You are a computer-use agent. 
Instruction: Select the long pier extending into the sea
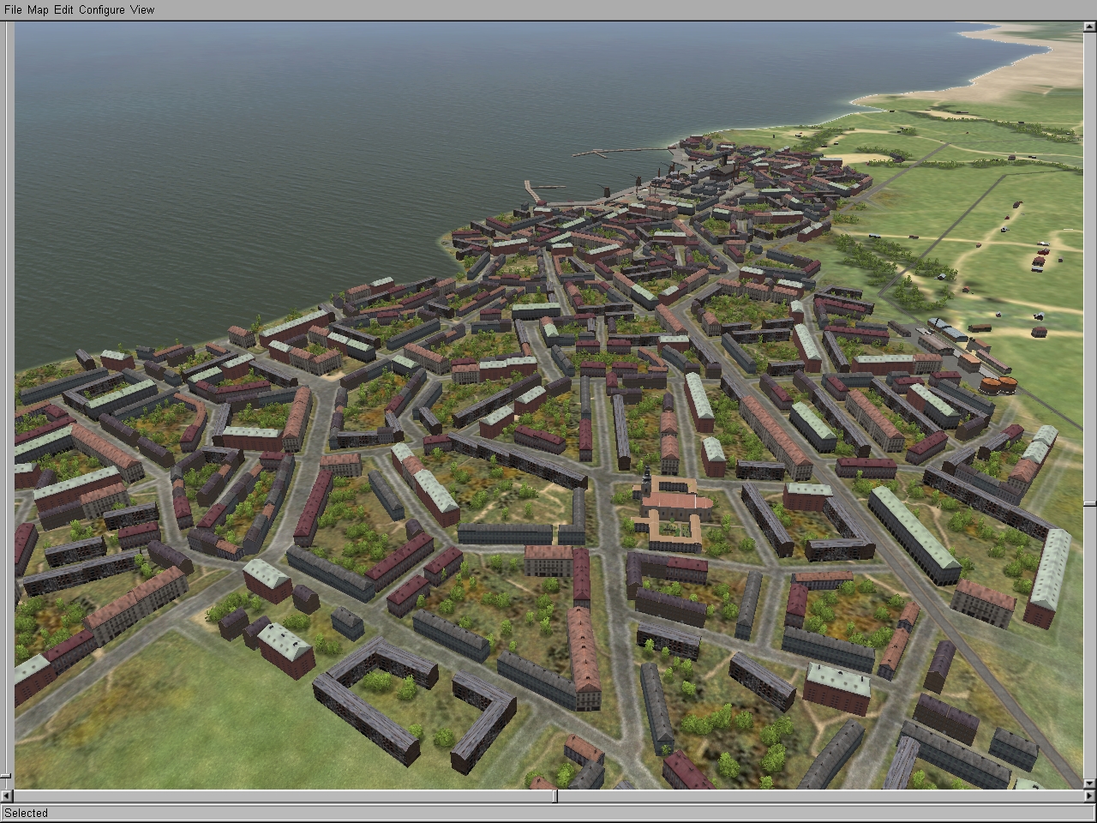[617, 153]
